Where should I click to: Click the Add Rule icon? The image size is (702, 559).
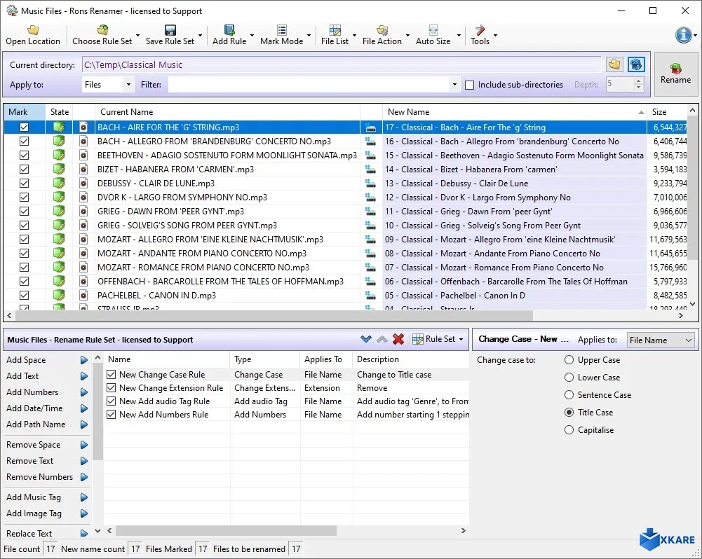(229, 30)
